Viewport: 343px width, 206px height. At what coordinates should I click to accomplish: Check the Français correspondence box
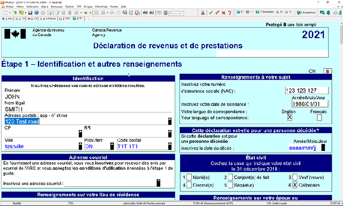319,118
